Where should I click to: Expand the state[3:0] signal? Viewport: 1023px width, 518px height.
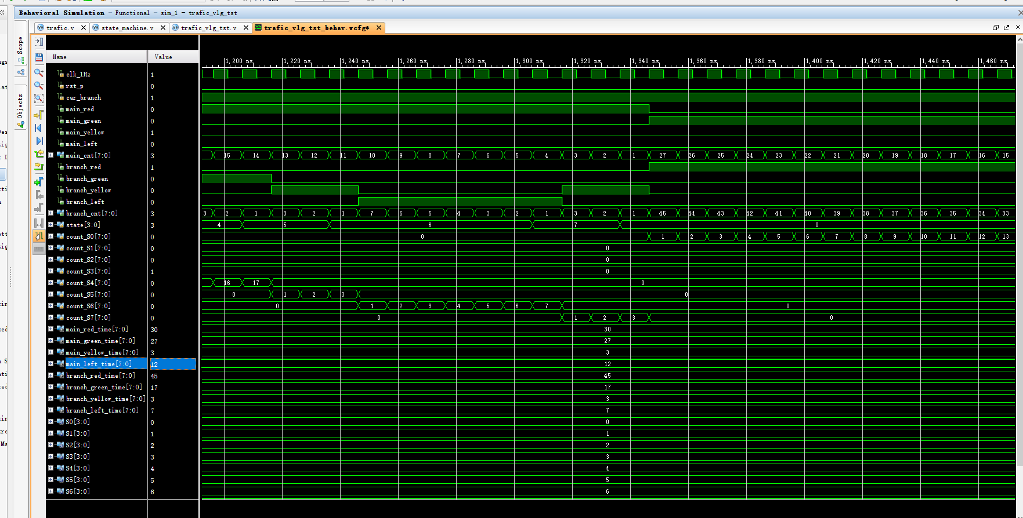50,225
